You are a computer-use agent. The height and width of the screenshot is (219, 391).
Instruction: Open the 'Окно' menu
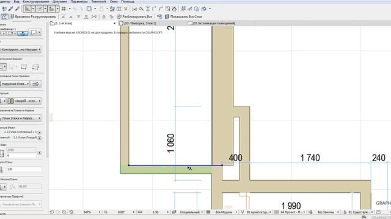[114, 1]
